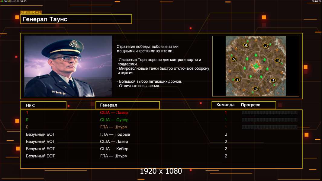Select the Ник: column header
The height and width of the screenshot is (181, 322).
click(x=43, y=105)
